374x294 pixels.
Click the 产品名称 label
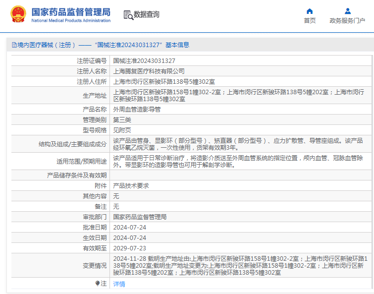coord(95,109)
